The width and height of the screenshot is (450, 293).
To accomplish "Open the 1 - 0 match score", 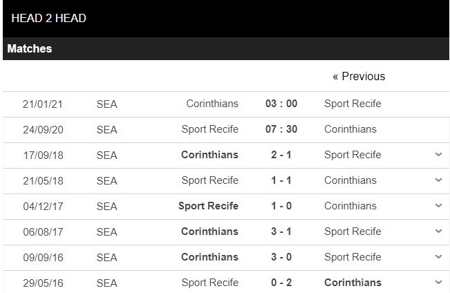I will pos(281,206).
